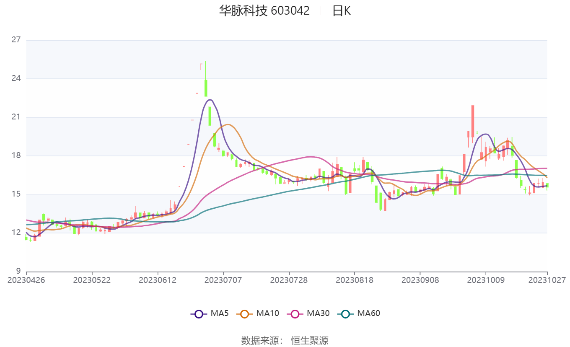Viewport: 570px width, 347px height.
Task: Toggle the MA10 legend series
Action: click(258, 313)
